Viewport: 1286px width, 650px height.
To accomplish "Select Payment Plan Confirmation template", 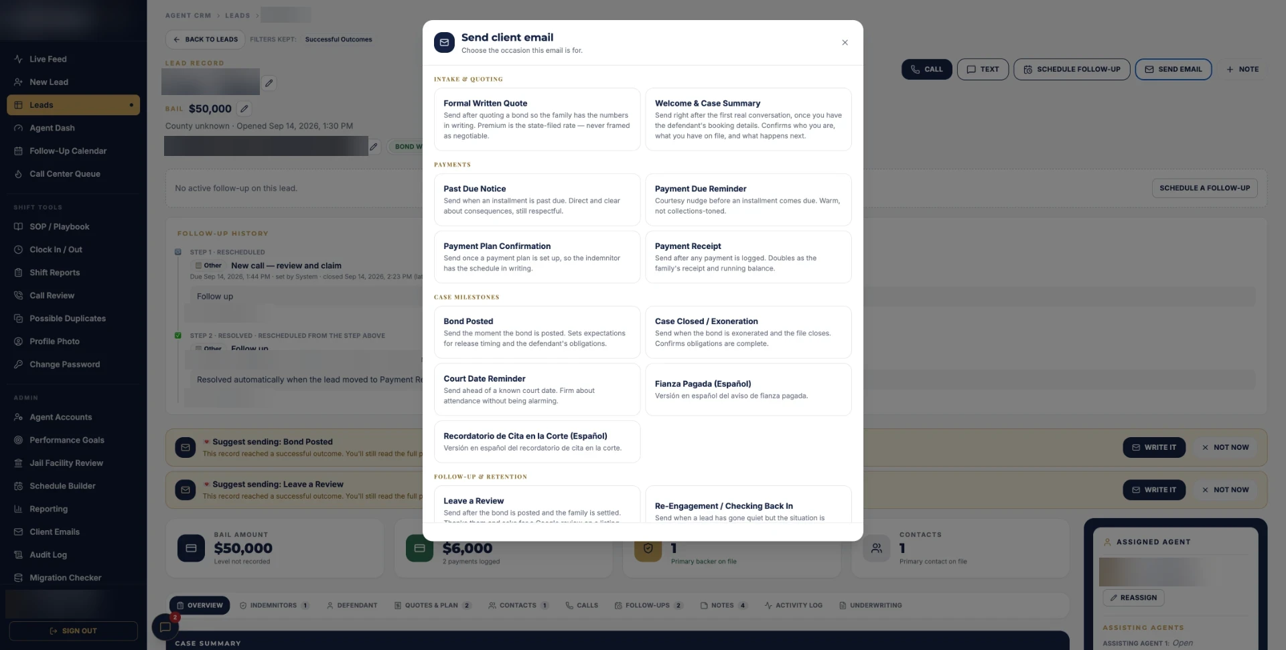I will pyautogui.click(x=537, y=257).
